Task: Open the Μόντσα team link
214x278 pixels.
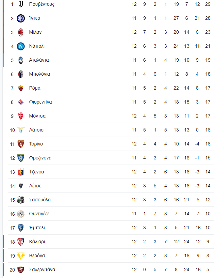Action: (x=37, y=116)
